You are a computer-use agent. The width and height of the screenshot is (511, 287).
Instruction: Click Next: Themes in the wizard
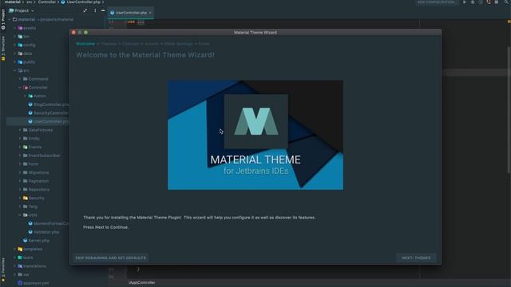click(416, 258)
